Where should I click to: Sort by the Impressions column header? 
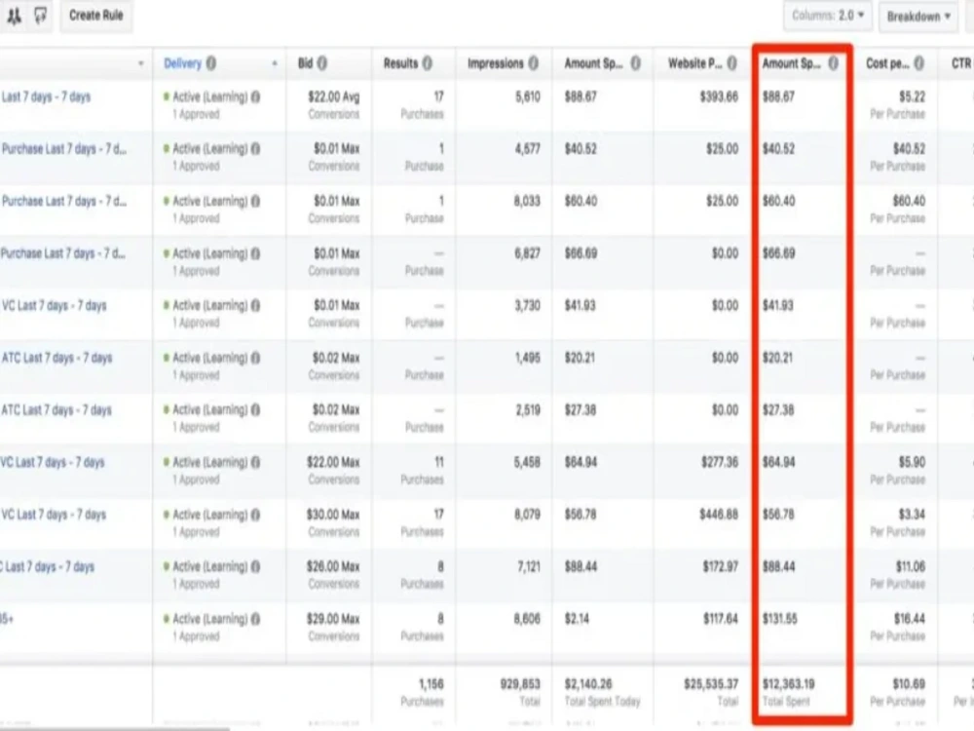[496, 63]
